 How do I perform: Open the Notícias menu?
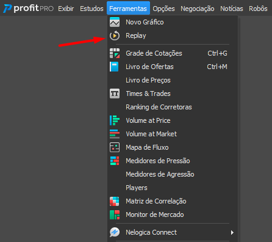click(x=232, y=9)
